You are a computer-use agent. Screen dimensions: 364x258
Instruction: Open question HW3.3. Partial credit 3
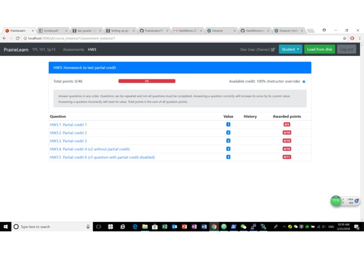point(68,141)
